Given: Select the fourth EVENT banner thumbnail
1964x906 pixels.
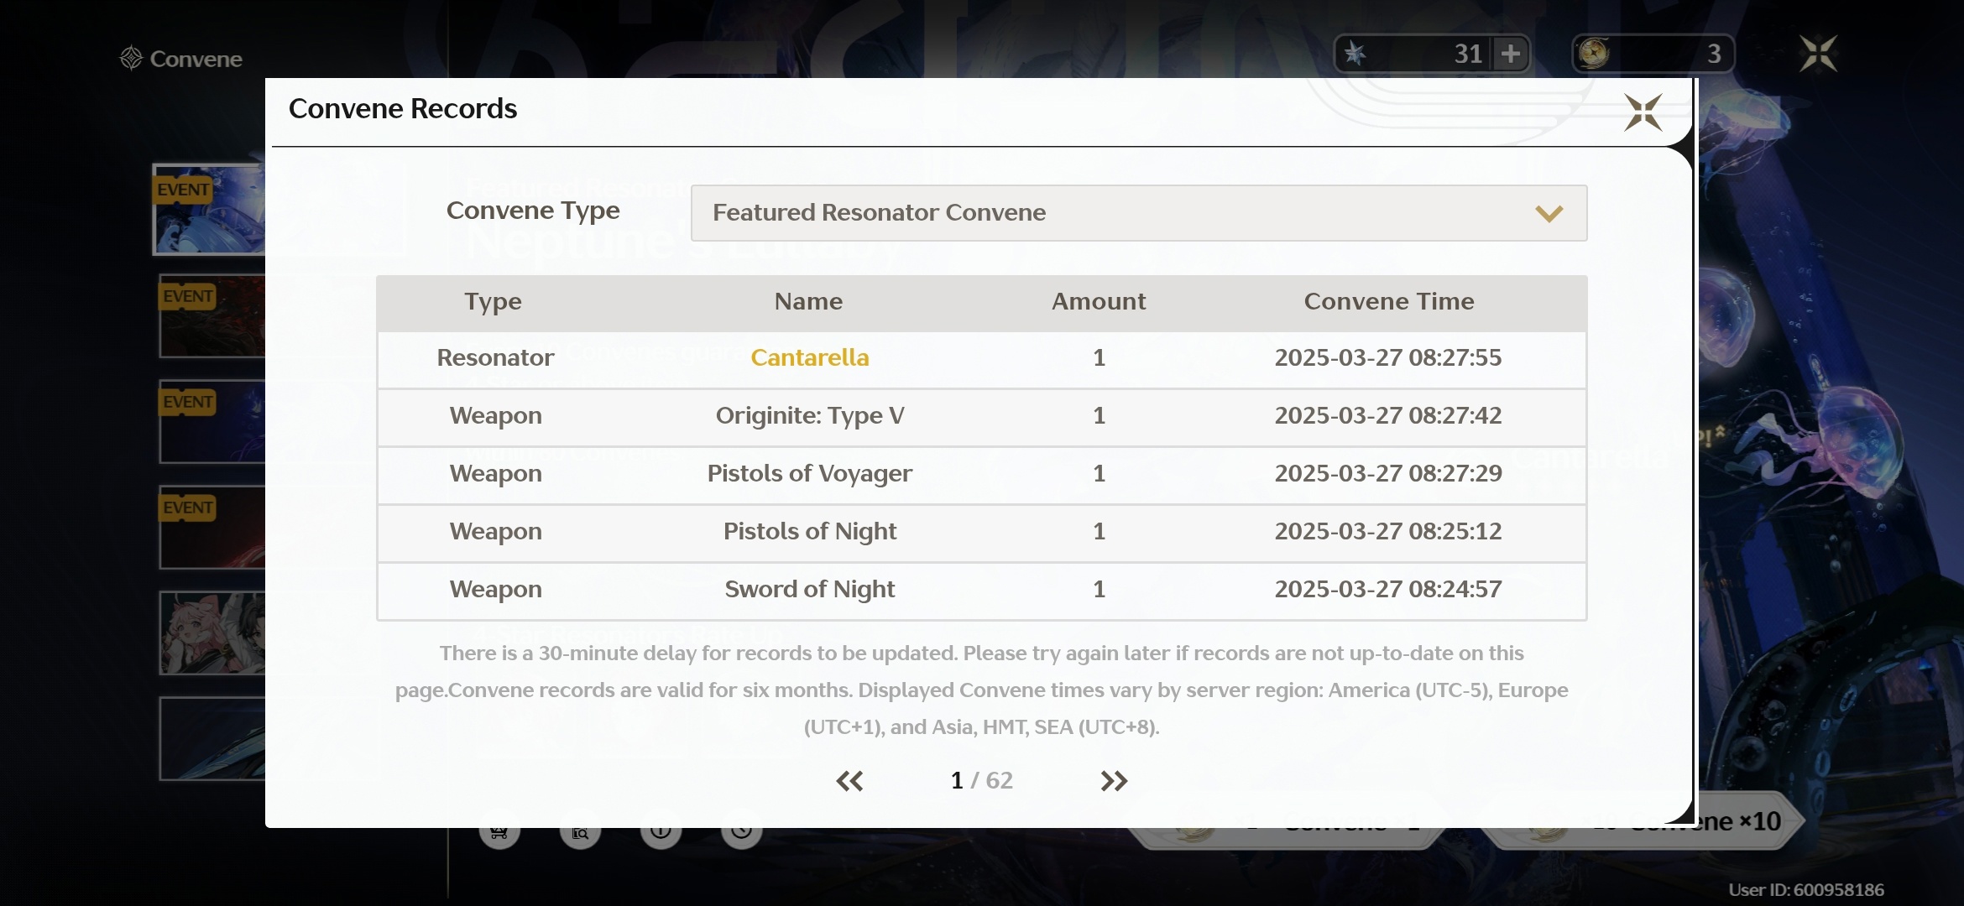Looking at the screenshot, I should tap(212, 528).
